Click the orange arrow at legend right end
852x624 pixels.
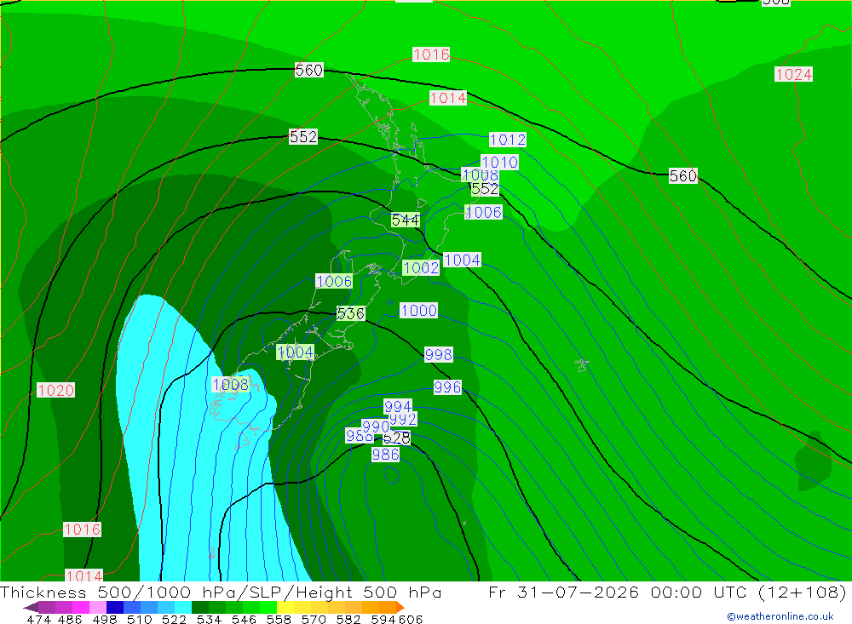click(x=400, y=608)
